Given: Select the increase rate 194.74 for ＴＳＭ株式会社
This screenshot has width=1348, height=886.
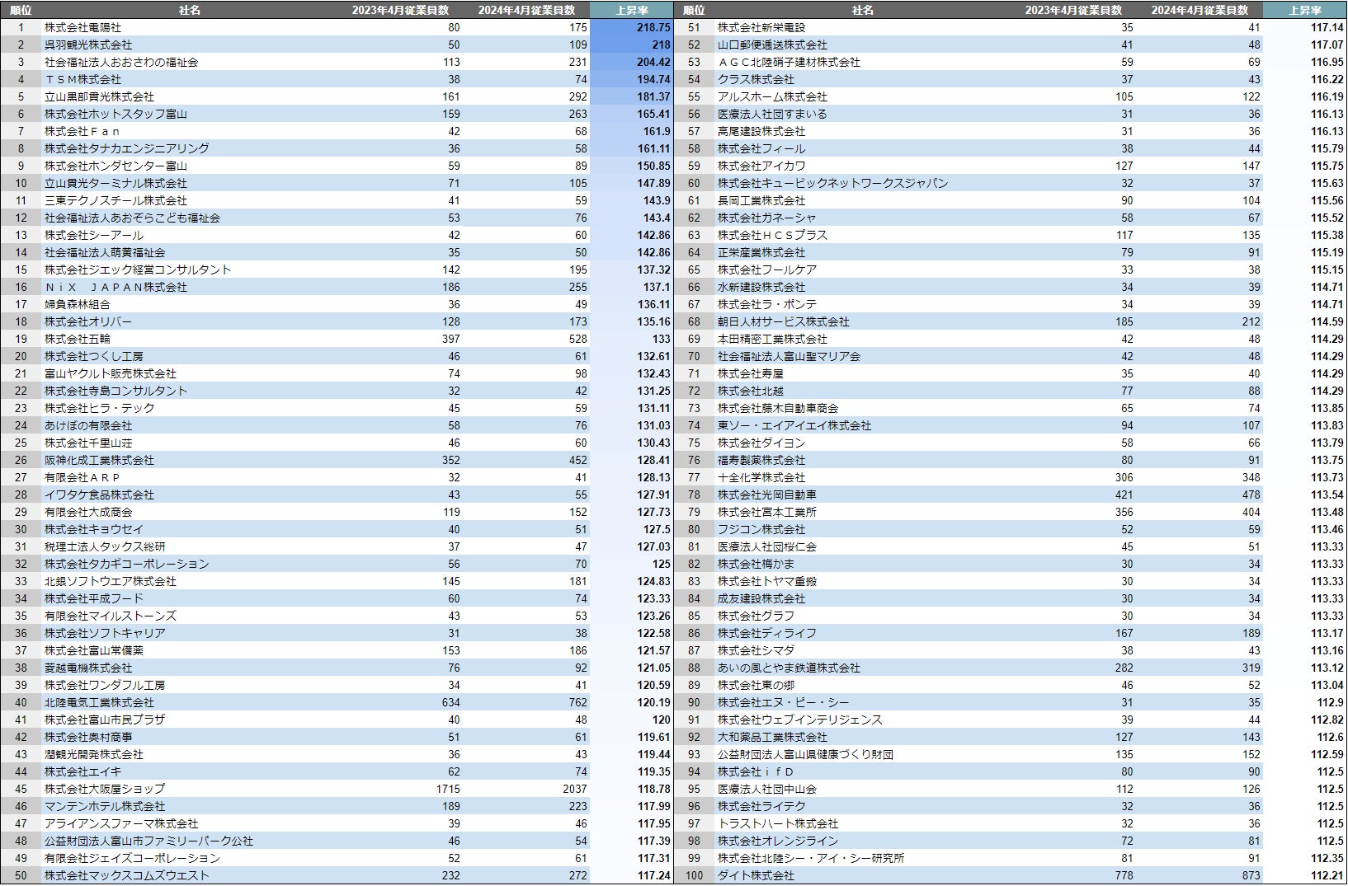Looking at the screenshot, I should tap(653, 79).
